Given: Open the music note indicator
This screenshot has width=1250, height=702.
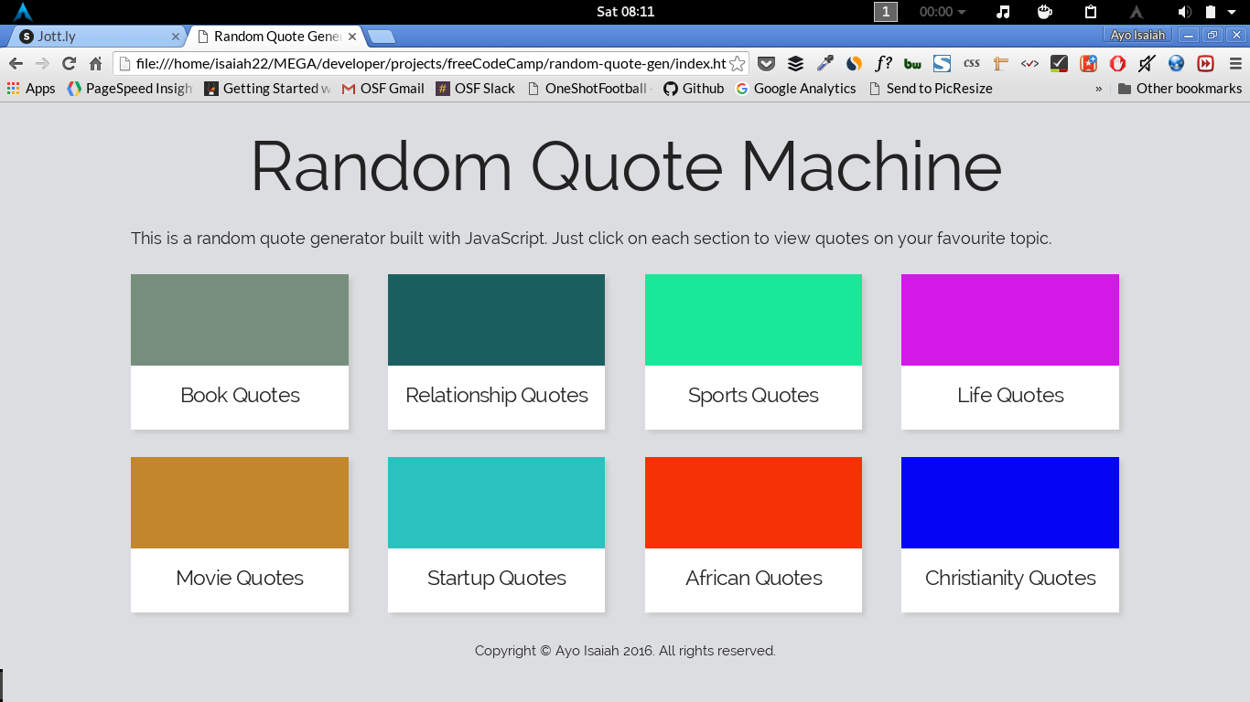Looking at the screenshot, I should coord(1003,12).
